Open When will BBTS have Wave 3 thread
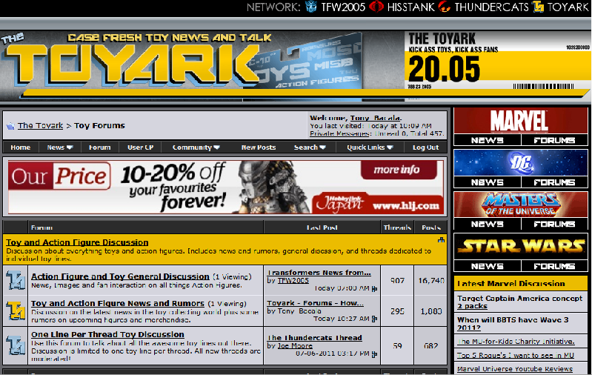Viewport: 592px width, 375px height. (513, 324)
